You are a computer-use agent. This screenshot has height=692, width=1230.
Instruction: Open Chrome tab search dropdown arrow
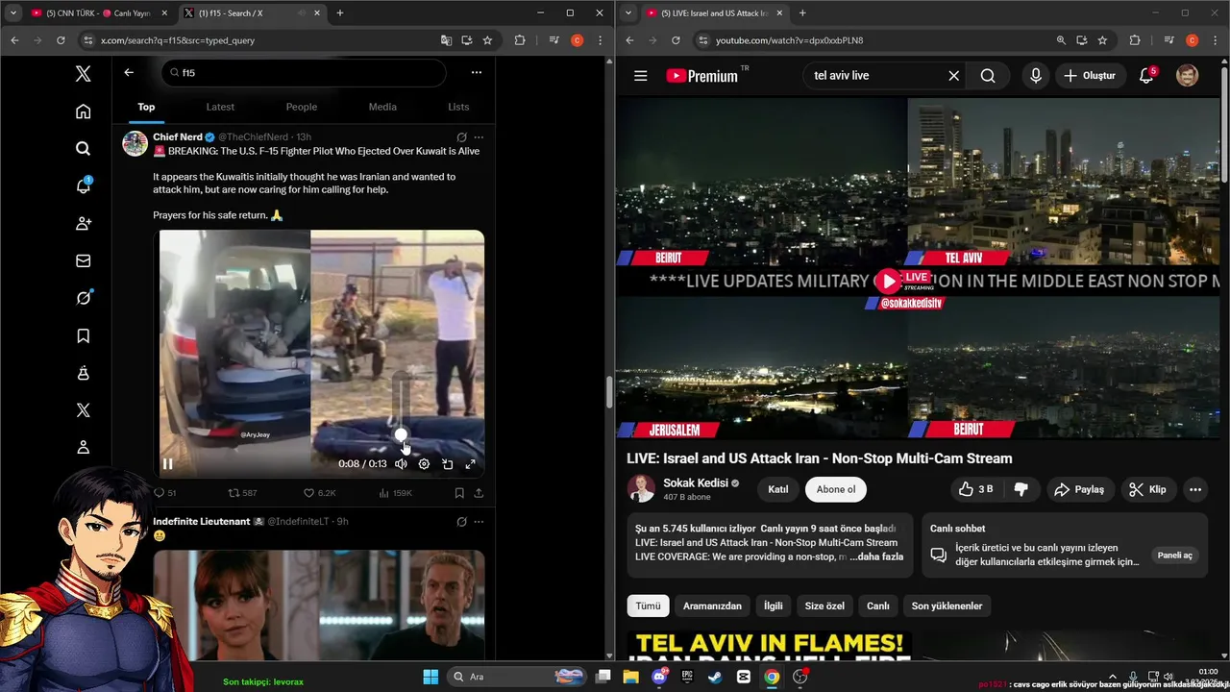(x=13, y=12)
